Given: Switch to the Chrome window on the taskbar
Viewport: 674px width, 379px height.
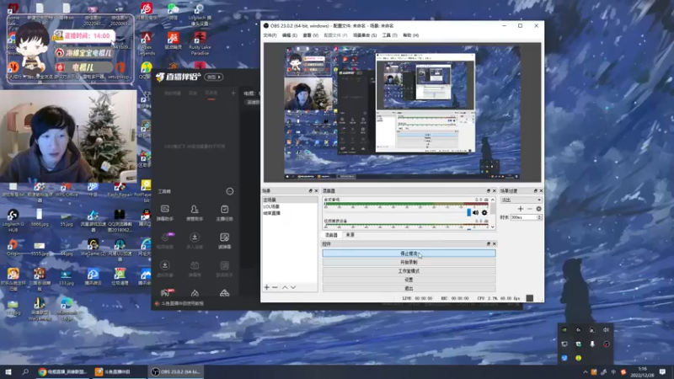Looking at the screenshot, I should pyautogui.click(x=62, y=371).
